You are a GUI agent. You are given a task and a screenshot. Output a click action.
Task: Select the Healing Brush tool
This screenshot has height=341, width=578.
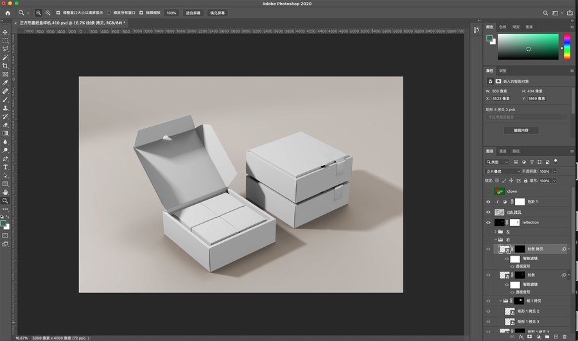[x=5, y=91]
